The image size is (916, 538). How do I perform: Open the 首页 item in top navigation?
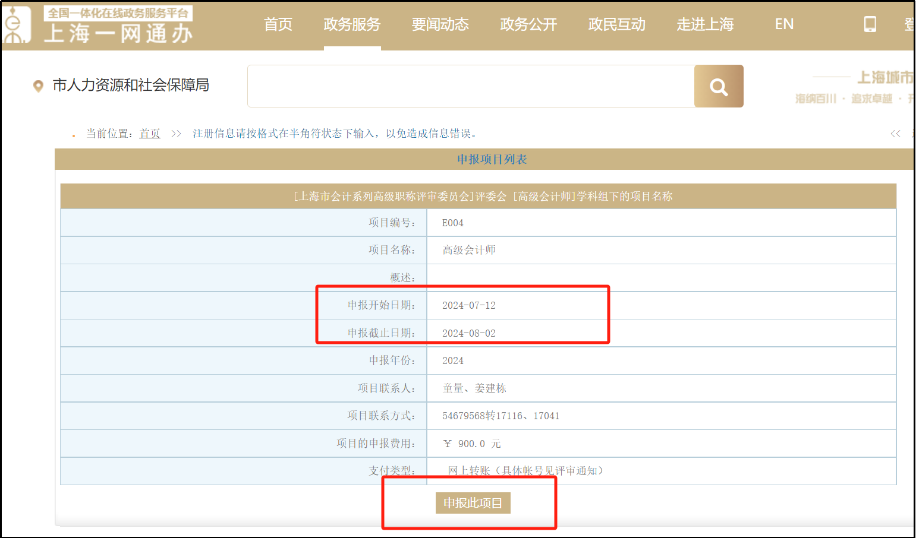278,24
